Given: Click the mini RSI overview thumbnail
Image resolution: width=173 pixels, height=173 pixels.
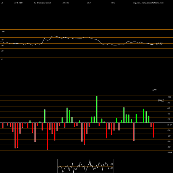Looking at the screenshot, I should [x=85, y=166].
